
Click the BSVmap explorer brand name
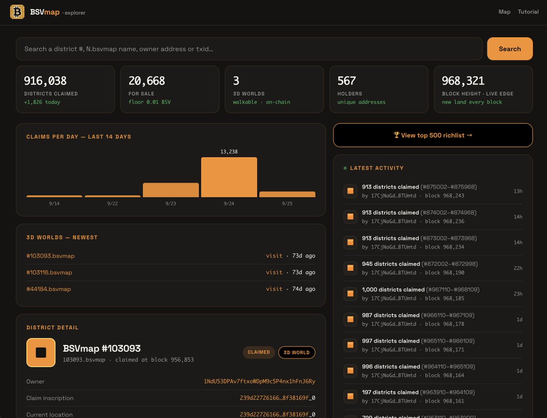(57, 12)
